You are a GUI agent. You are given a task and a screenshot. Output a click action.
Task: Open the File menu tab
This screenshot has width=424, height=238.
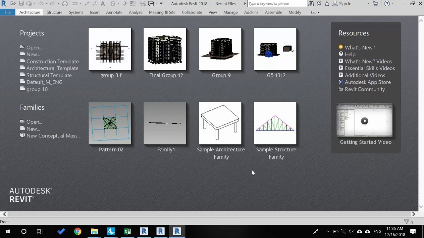(7, 12)
